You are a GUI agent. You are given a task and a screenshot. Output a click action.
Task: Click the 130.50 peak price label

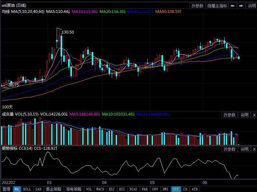67,32
